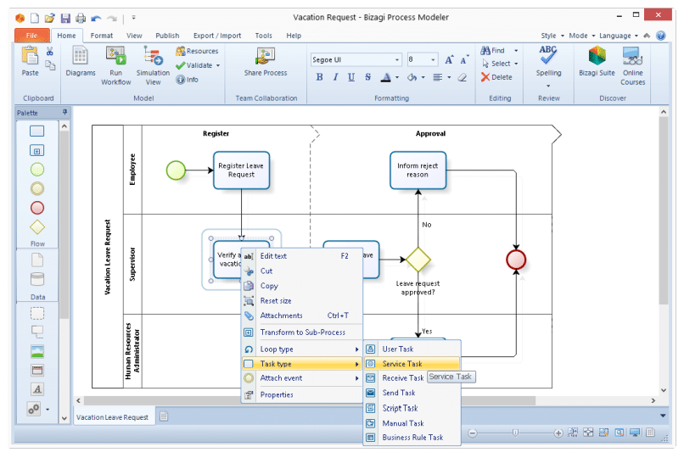Toggle the Palette pin button
Screen dimensions: 684x458
64,113
